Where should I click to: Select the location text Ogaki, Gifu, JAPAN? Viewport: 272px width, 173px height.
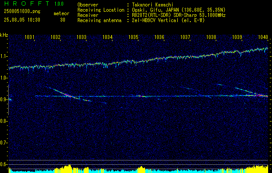click(x=156, y=10)
